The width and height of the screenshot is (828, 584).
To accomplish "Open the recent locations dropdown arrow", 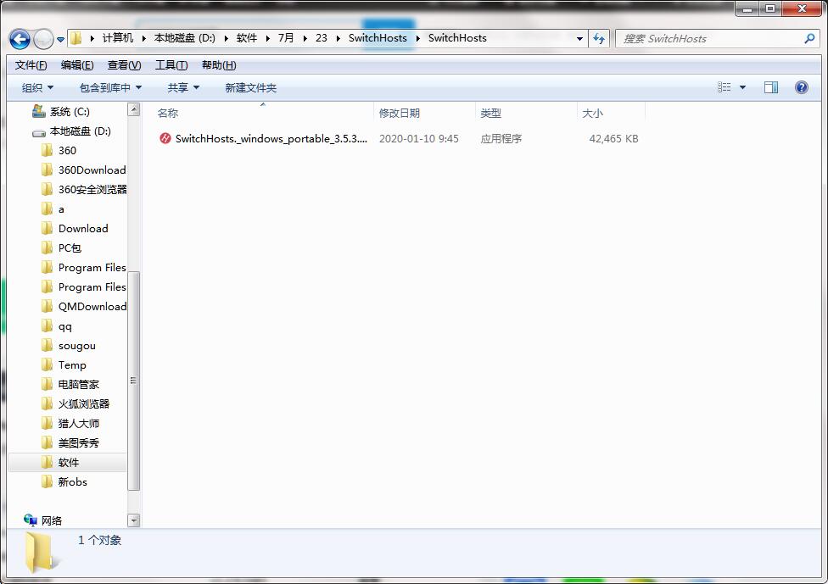I will pyautogui.click(x=61, y=39).
